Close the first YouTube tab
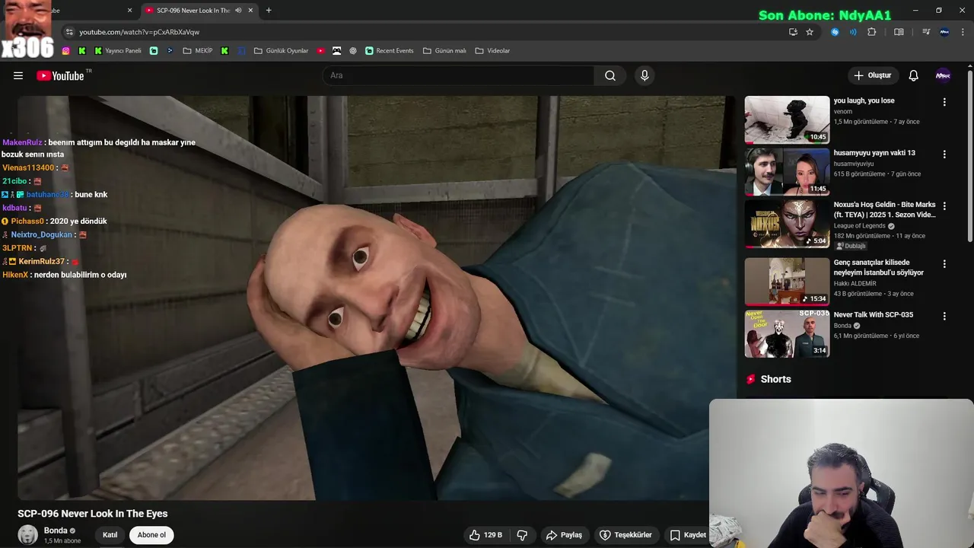Screen dimensions: 974x548 [129, 11]
